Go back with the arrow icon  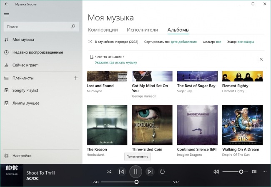pyautogui.click(x=6, y=4)
